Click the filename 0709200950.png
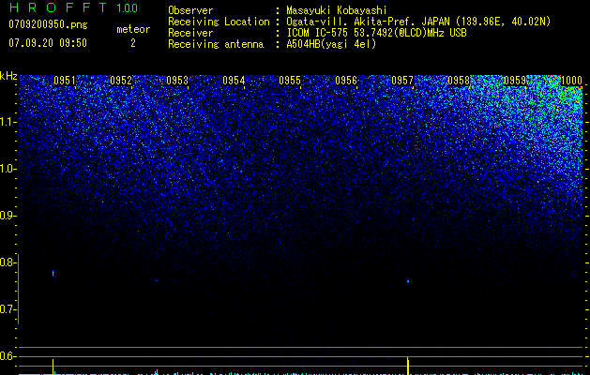 [48, 24]
